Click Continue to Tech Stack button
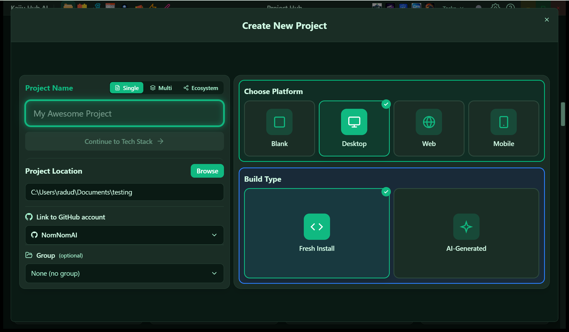This screenshot has width=569, height=332. coord(125,141)
